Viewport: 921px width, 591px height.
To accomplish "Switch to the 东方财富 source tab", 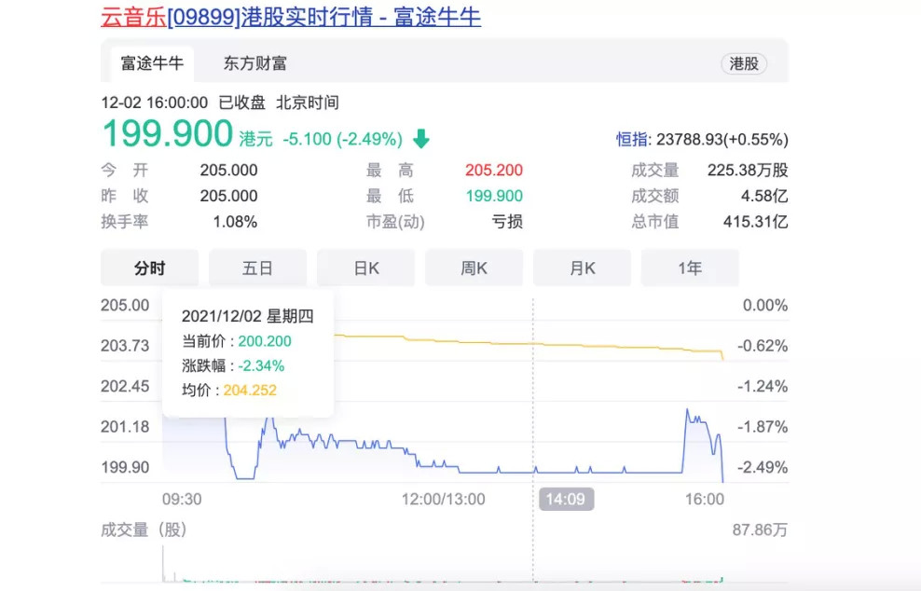I will 254,63.
